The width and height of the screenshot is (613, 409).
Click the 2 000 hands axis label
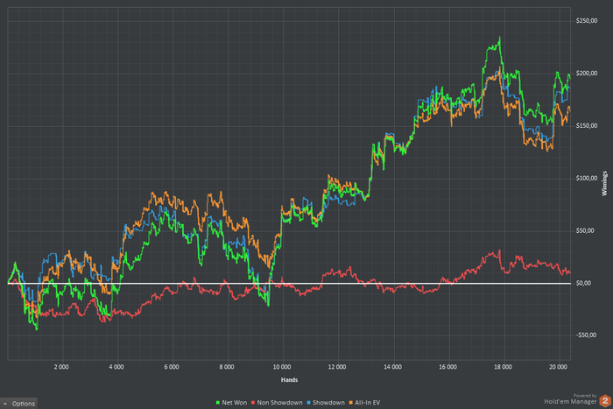(61, 367)
